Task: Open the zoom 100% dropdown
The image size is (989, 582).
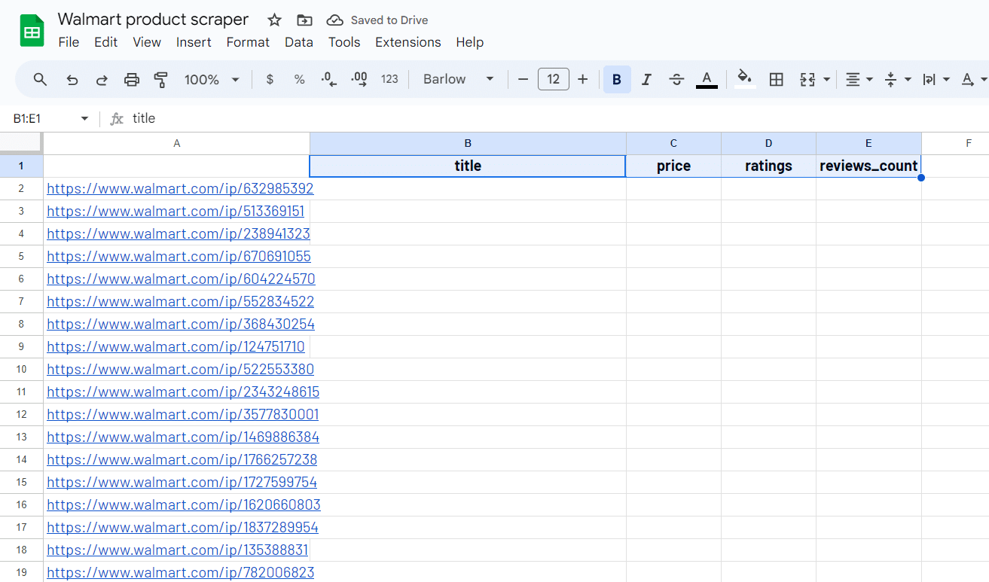Action: [212, 80]
